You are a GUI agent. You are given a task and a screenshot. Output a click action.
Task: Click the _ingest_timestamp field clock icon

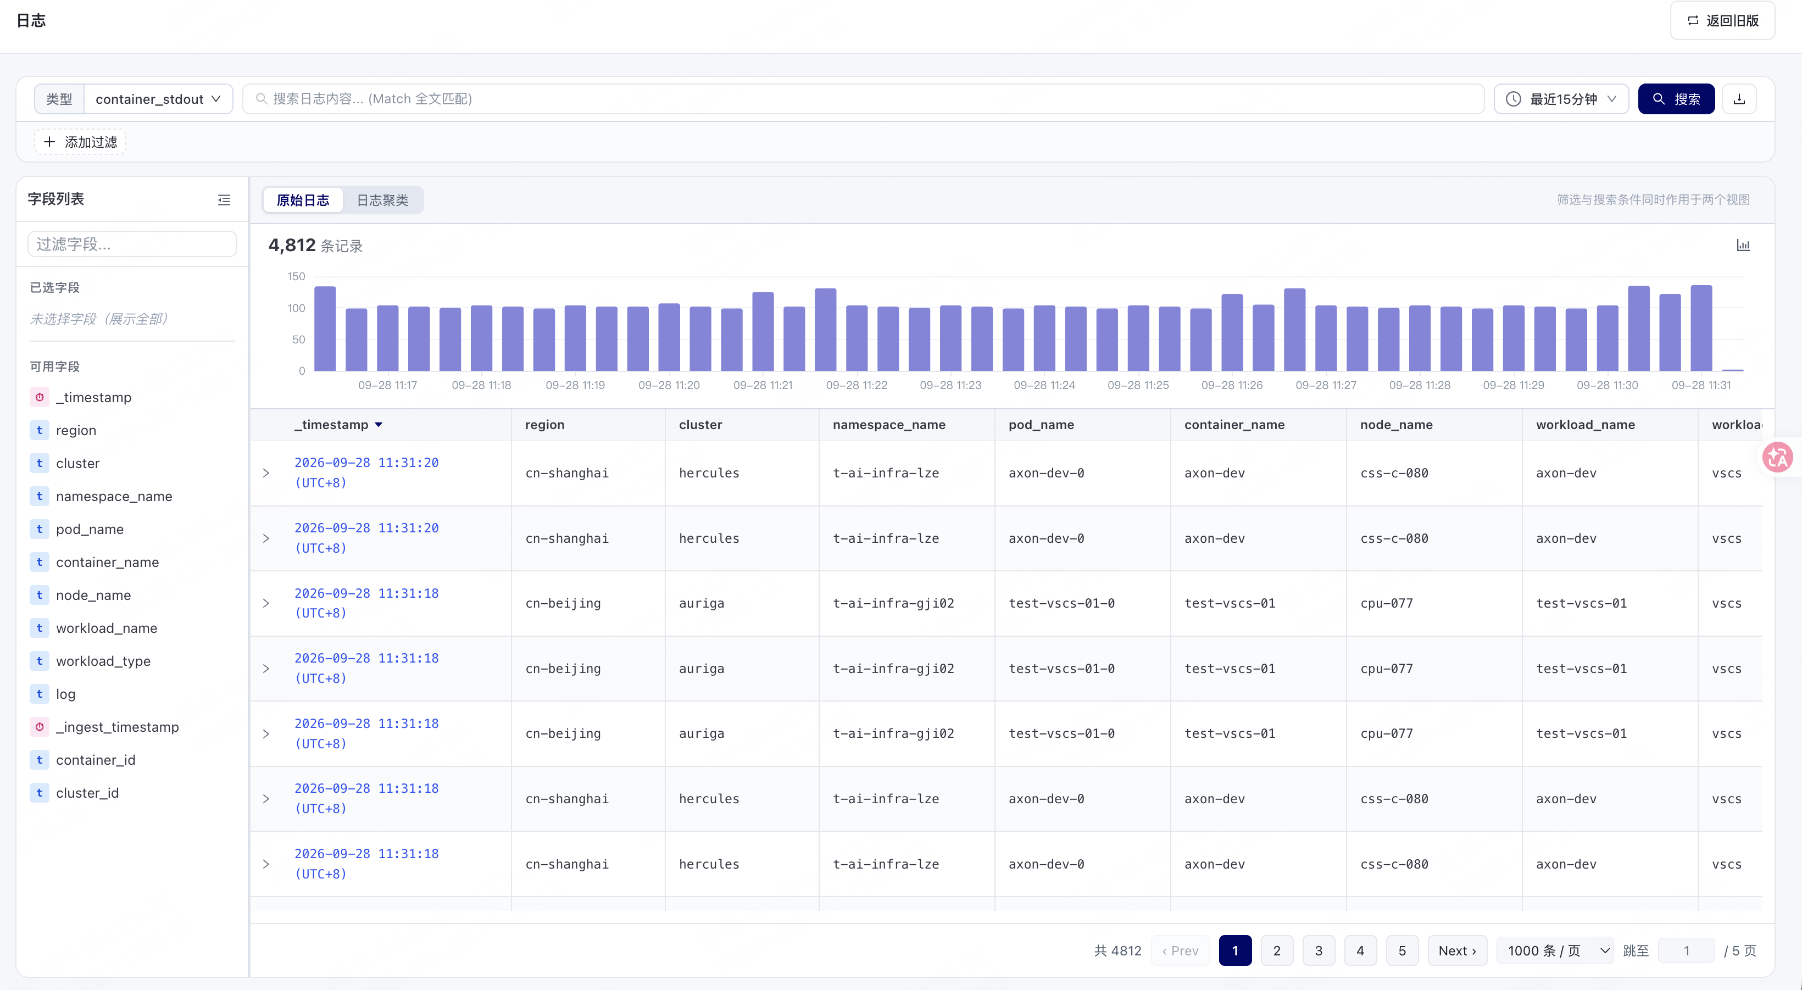coord(40,727)
